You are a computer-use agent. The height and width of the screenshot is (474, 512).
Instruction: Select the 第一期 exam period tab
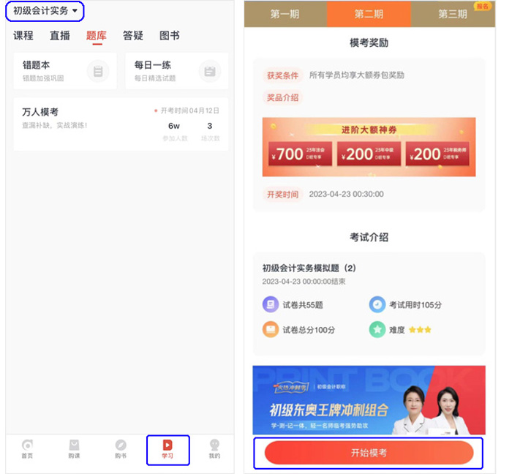point(285,14)
